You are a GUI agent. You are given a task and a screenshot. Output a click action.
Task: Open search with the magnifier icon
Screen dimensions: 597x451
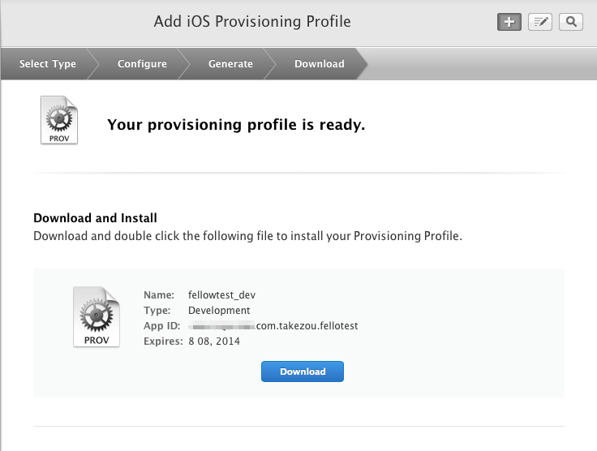coord(571,22)
